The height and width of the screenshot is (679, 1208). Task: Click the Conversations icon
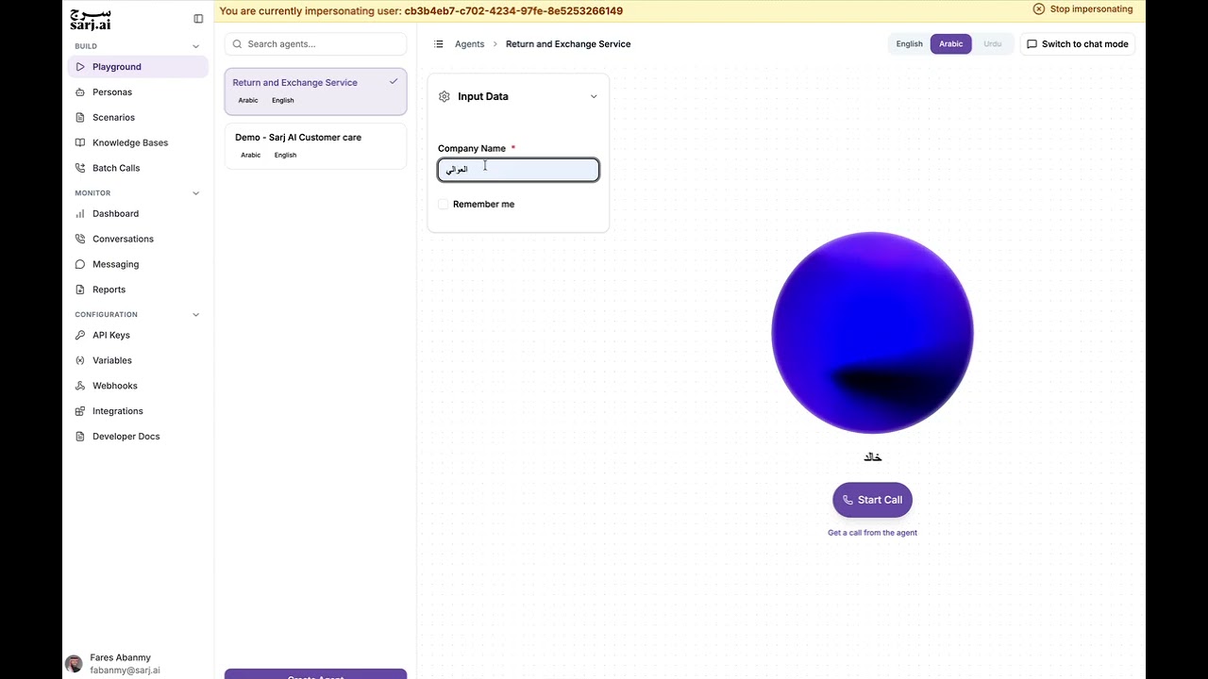(81, 240)
